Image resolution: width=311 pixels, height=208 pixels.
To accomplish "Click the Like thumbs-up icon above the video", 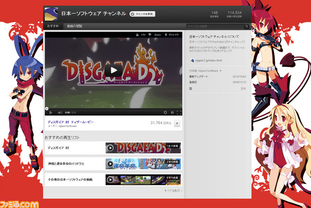I will (137, 35).
